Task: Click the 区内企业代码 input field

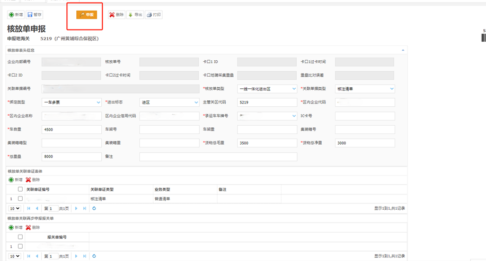Action: tap(365, 102)
